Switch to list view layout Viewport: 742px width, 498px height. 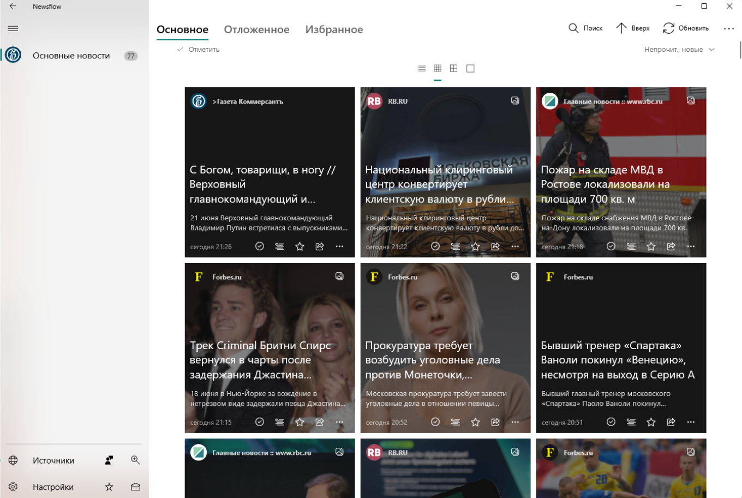pos(421,68)
